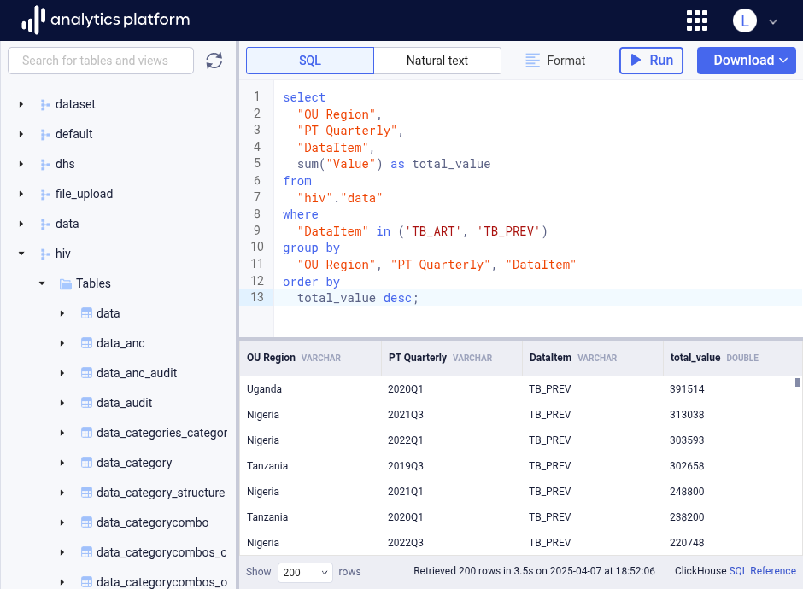Screen dimensions: 803x589
Task: Collapse the Tables folder
Action: click(42, 283)
